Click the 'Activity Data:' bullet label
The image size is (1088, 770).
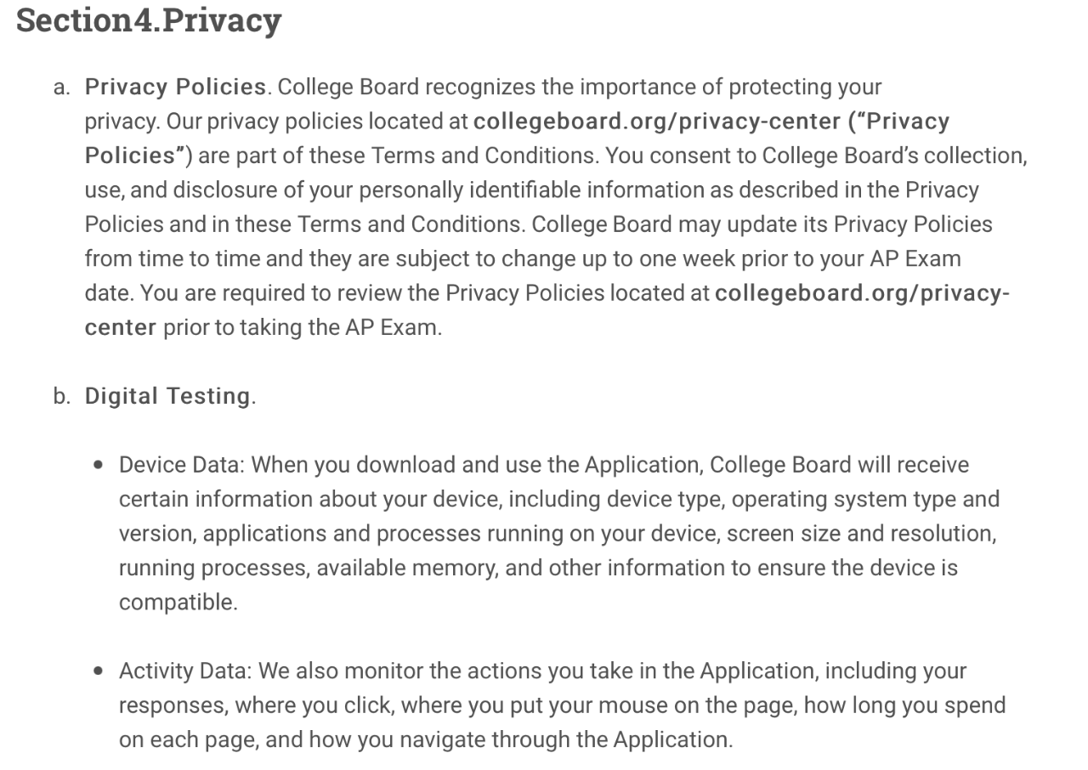click(185, 671)
